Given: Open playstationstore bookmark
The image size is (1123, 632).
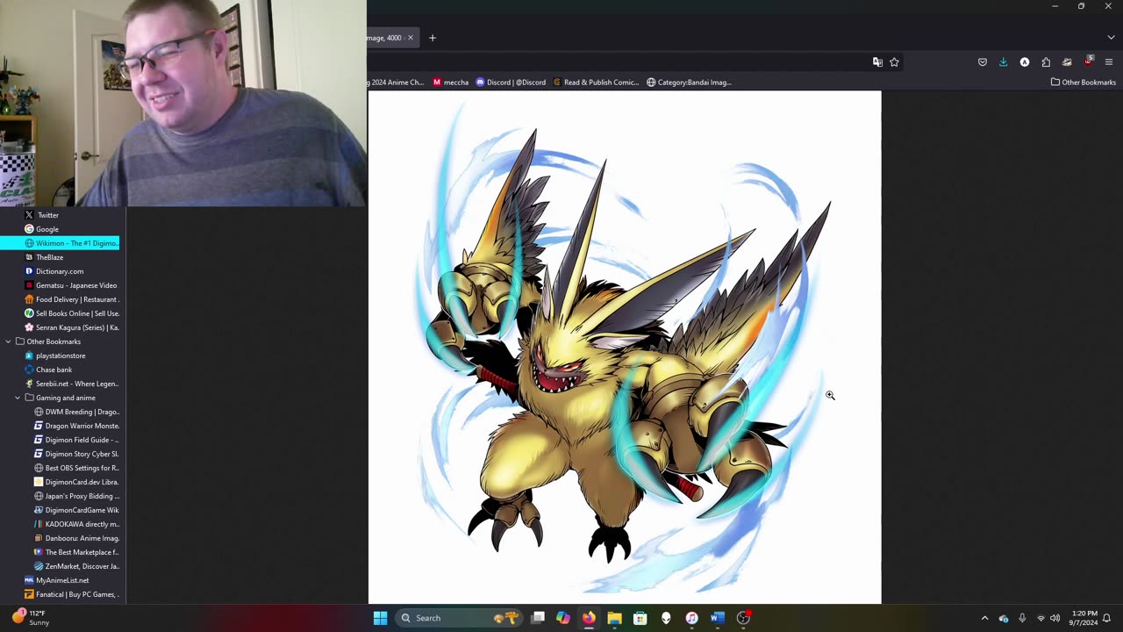Looking at the screenshot, I should (x=54, y=355).
